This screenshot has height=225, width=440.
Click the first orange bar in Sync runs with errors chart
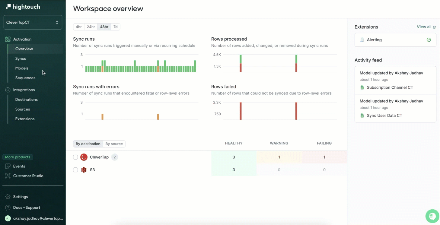point(103,117)
